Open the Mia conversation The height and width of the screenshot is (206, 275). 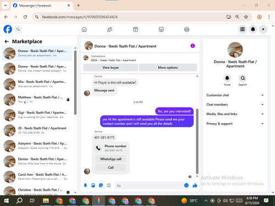coord(36,84)
